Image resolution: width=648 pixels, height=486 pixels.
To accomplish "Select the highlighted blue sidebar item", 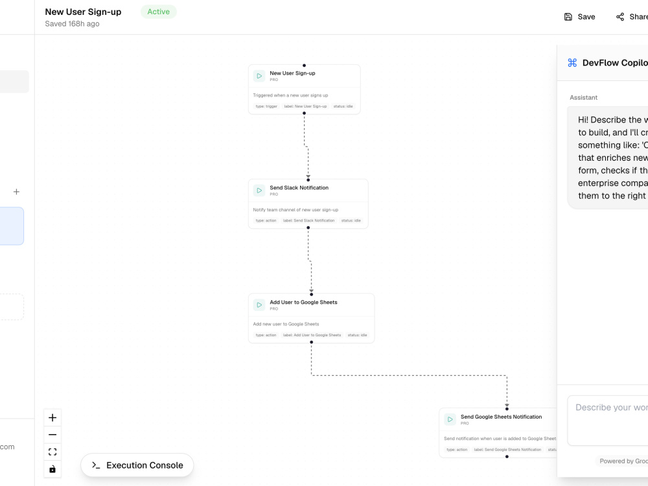I will coord(12,226).
